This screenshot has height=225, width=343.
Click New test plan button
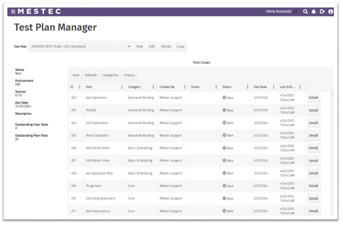139,47
